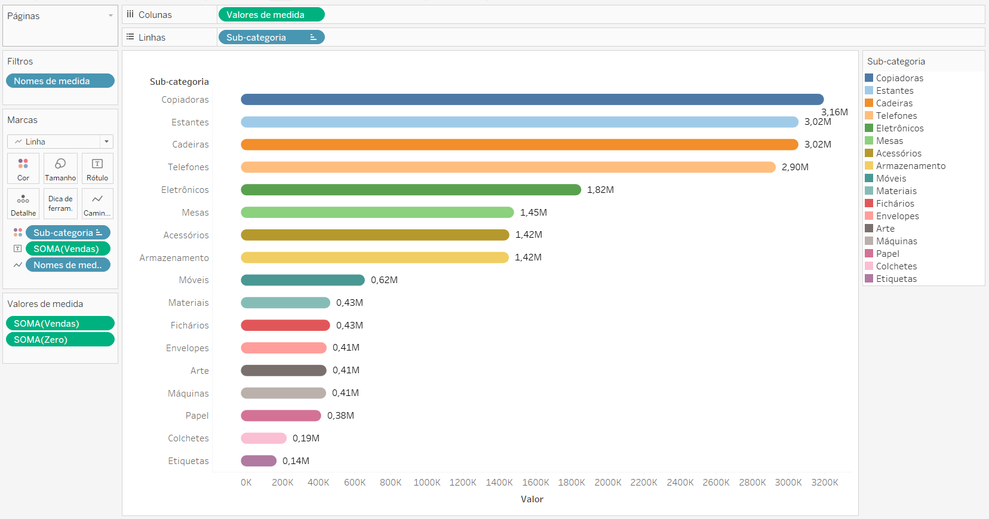The width and height of the screenshot is (989, 519).
Task: Select Acessórios in the color legend
Action: [x=898, y=153]
